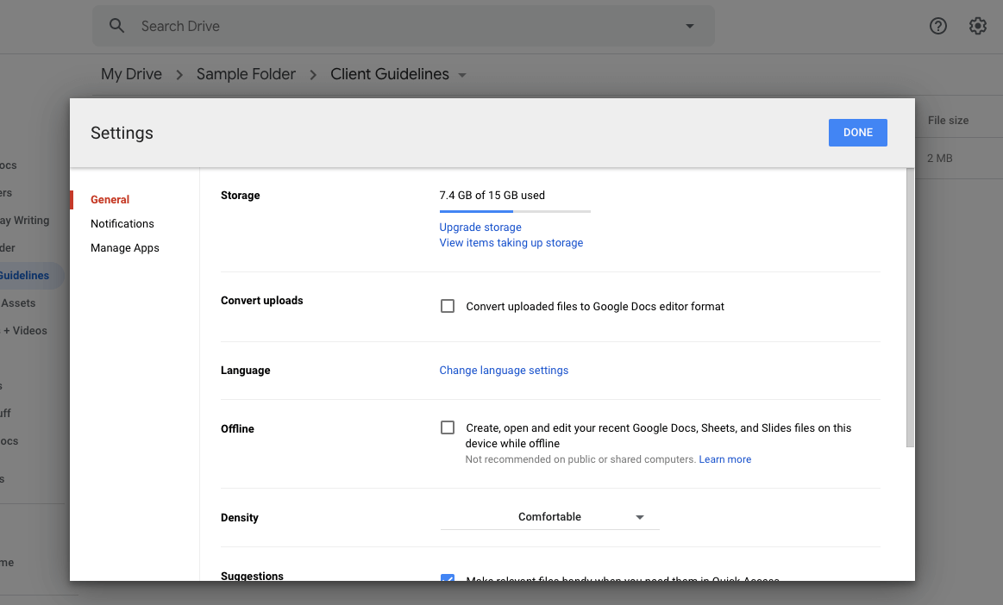Select the Manage Apps settings tab
This screenshot has height=605, width=1003.
click(x=125, y=248)
